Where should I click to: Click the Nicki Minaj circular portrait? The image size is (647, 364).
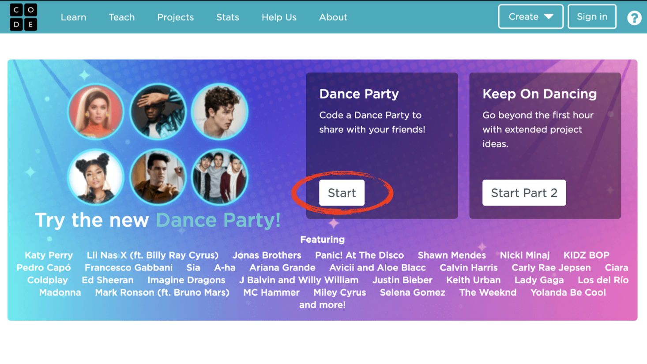click(96, 177)
